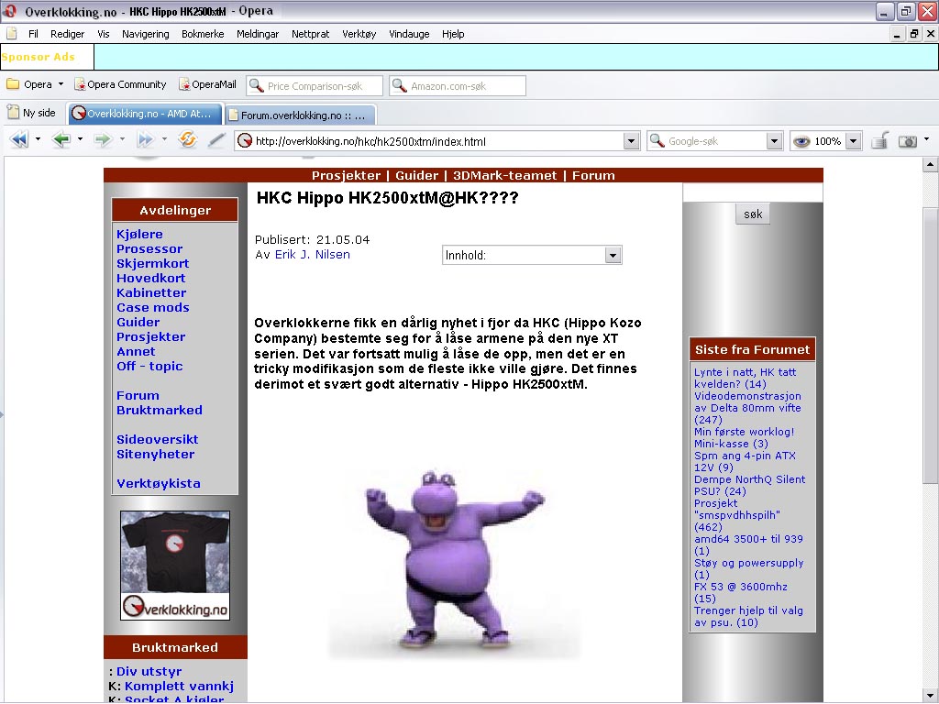Click the Google search magnifier icon
939x704 pixels.
point(657,141)
